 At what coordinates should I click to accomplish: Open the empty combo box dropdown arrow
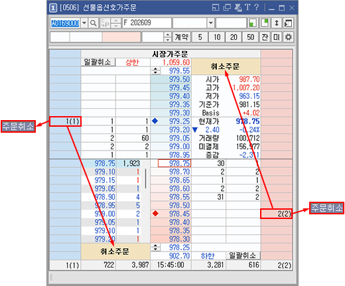(x=211, y=23)
